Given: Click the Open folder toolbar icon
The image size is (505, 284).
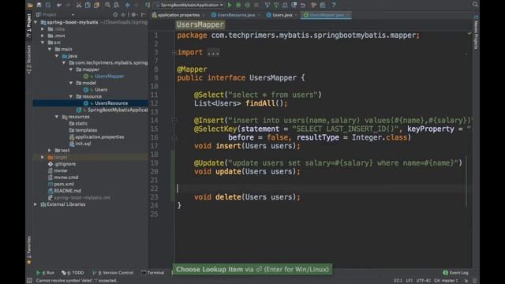Looking at the screenshot, I should coord(30,5).
